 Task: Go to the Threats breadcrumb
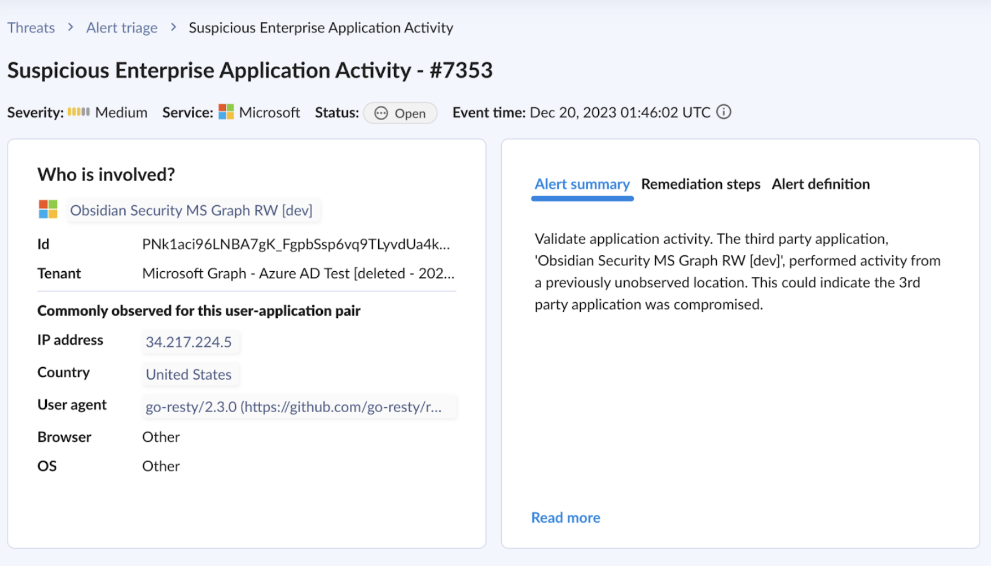(x=31, y=28)
